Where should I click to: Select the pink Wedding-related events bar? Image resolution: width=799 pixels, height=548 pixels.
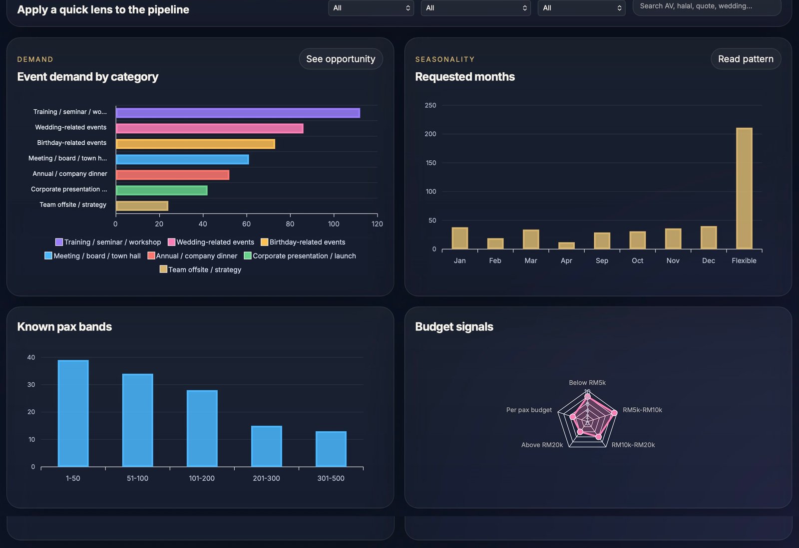(210, 128)
